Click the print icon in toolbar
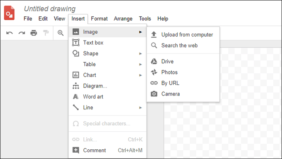282x159 pixels. coord(33,33)
